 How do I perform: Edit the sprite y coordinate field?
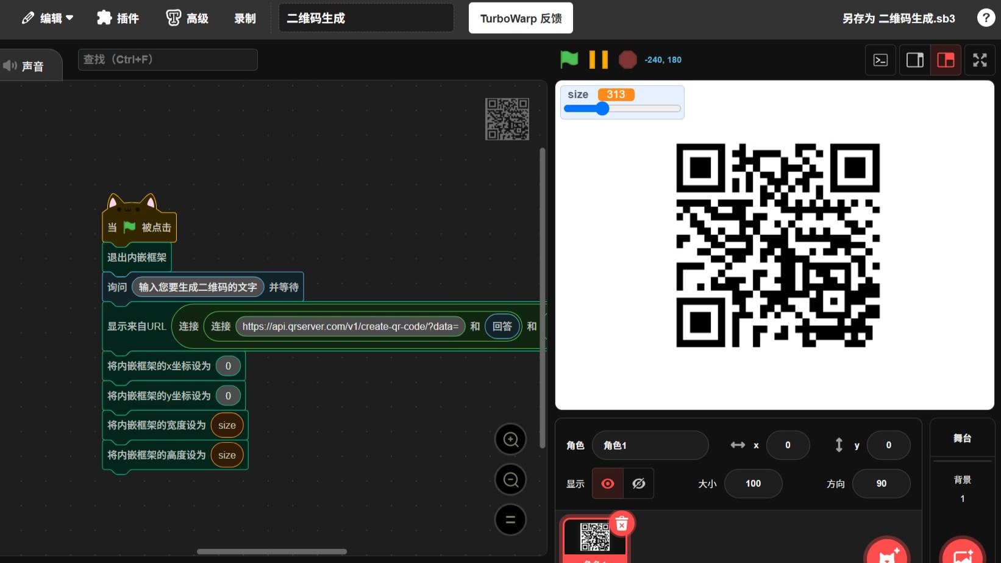click(x=888, y=445)
